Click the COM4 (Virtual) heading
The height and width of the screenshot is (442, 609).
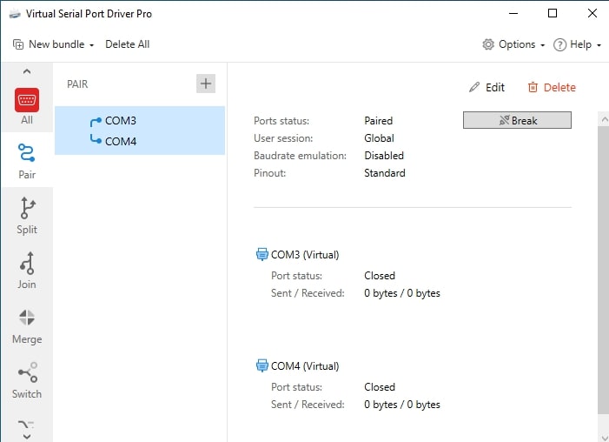tap(305, 365)
